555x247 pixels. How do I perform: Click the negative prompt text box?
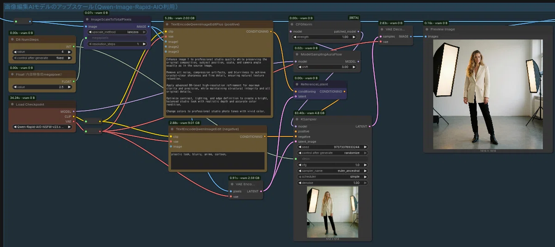218,161
